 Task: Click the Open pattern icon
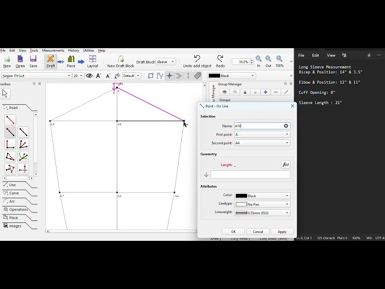coord(20,61)
